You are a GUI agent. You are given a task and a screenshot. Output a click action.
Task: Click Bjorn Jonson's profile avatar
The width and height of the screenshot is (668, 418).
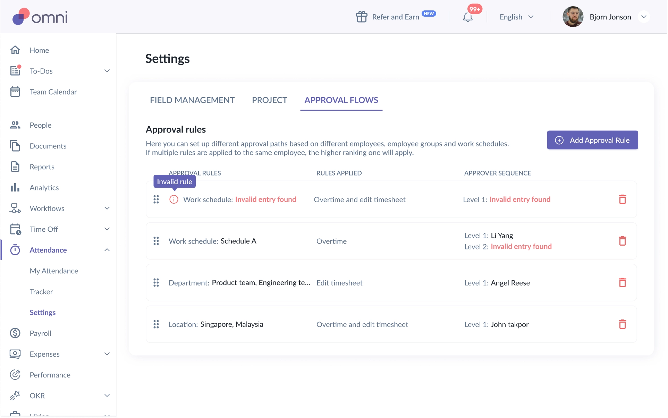(x=573, y=17)
